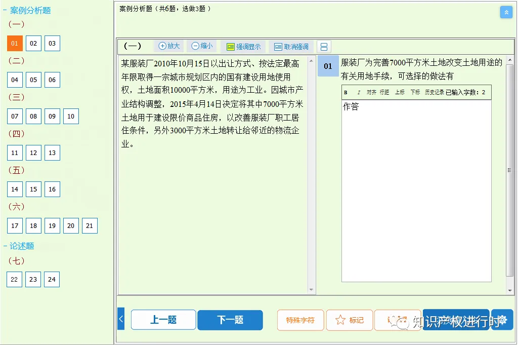
Task: Click the split-layout icon beside 取消强调
Action: click(x=323, y=46)
